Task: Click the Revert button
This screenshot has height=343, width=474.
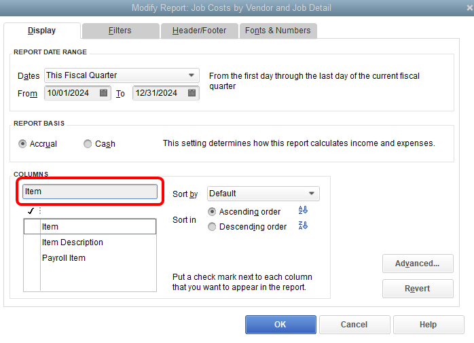Action: (x=418, y=289)
